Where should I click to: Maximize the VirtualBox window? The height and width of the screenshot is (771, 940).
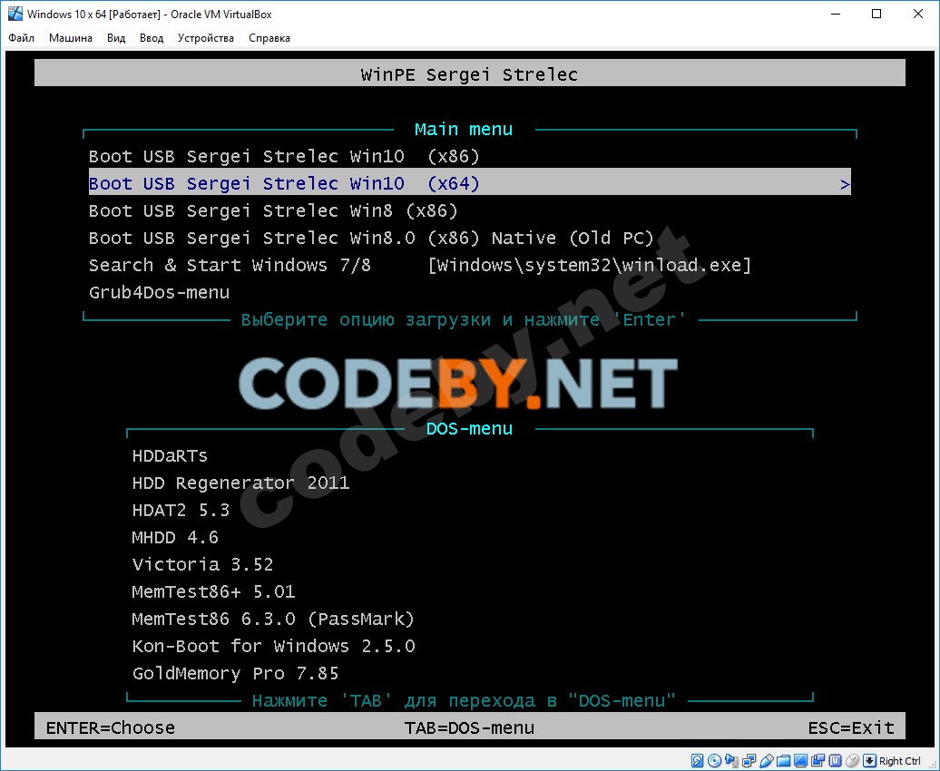pyautogui.click(x=876, y=14)
